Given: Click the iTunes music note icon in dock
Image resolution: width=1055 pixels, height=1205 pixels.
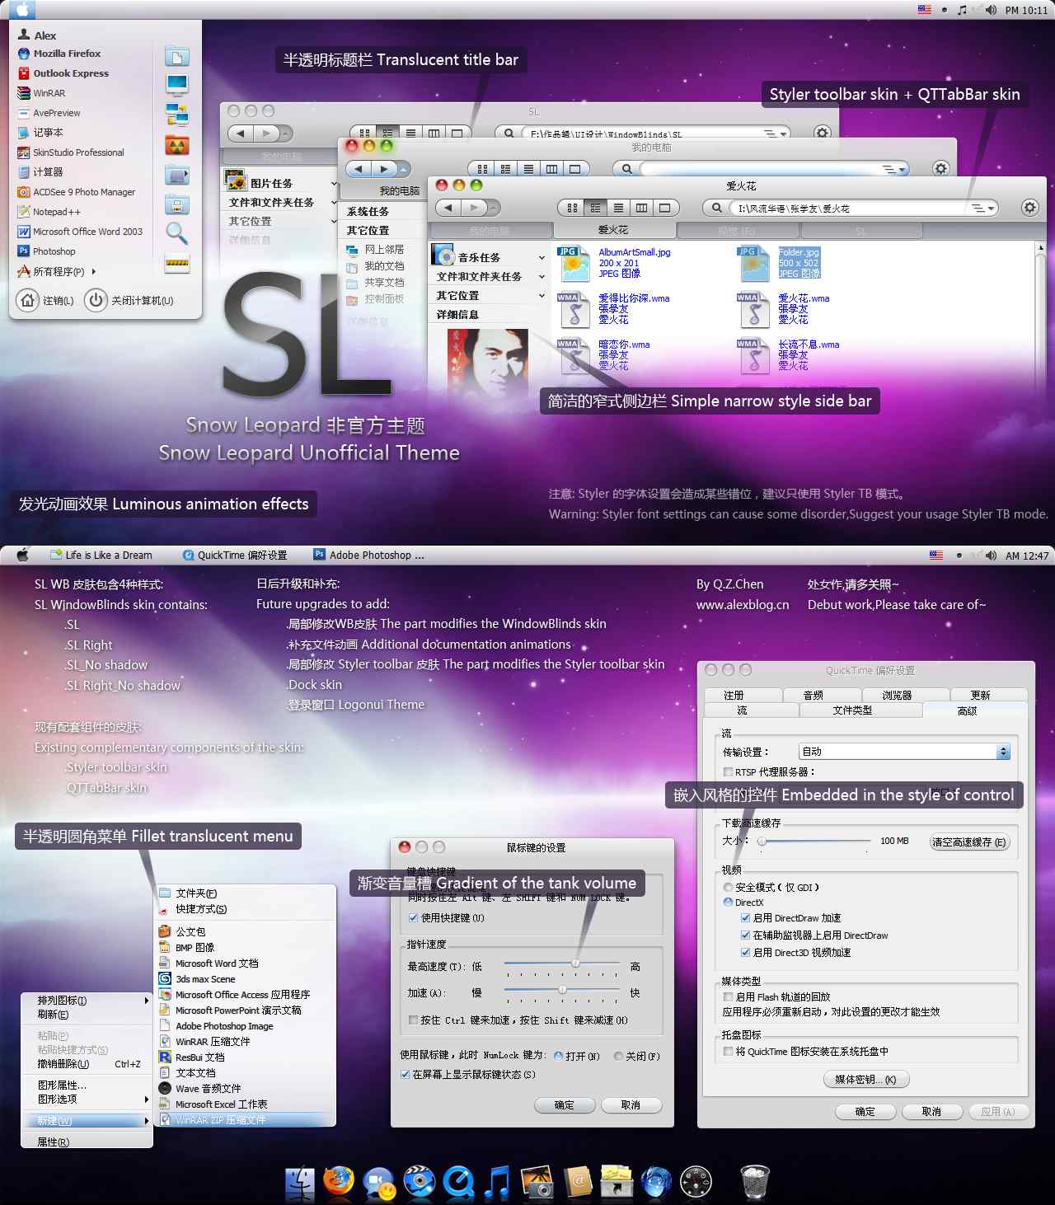Looking at the screenshot, I should pos(496,1182).
